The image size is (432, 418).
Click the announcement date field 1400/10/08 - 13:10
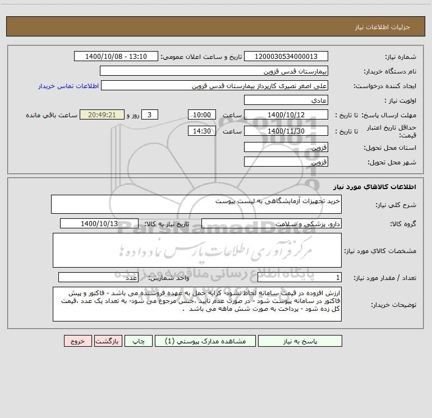[x=116, y=56]
